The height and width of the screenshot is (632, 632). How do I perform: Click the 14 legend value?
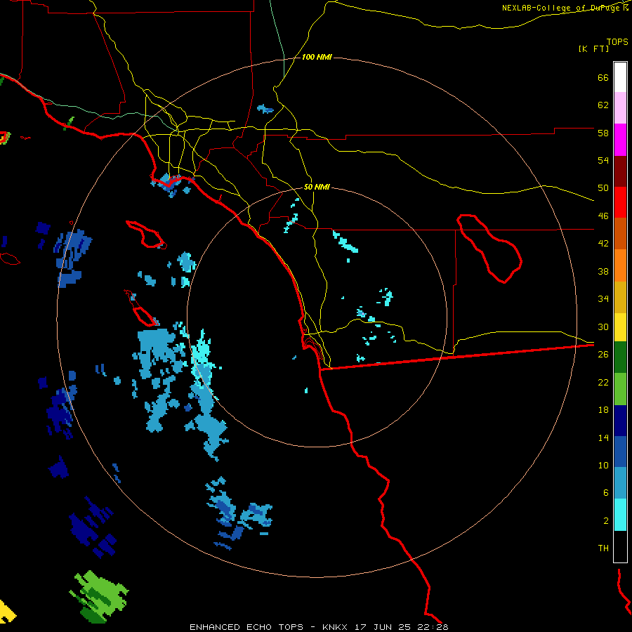[603, 437]
